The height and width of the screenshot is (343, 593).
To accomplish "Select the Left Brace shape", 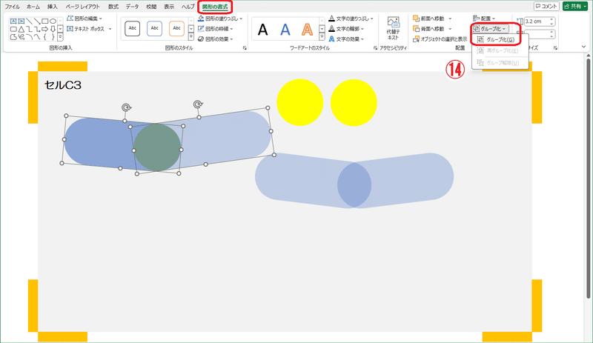I will pos(45,37).
